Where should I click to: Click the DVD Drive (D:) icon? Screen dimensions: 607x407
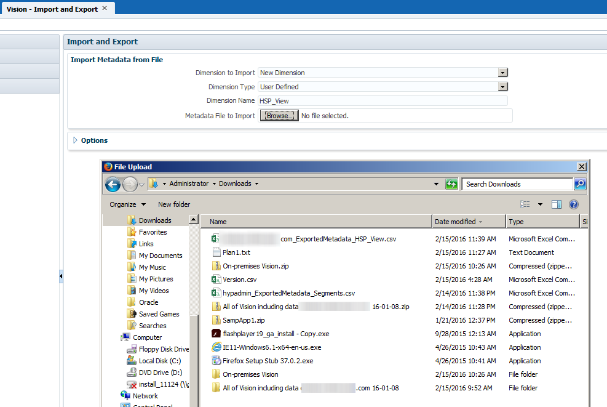coord(132,373)
